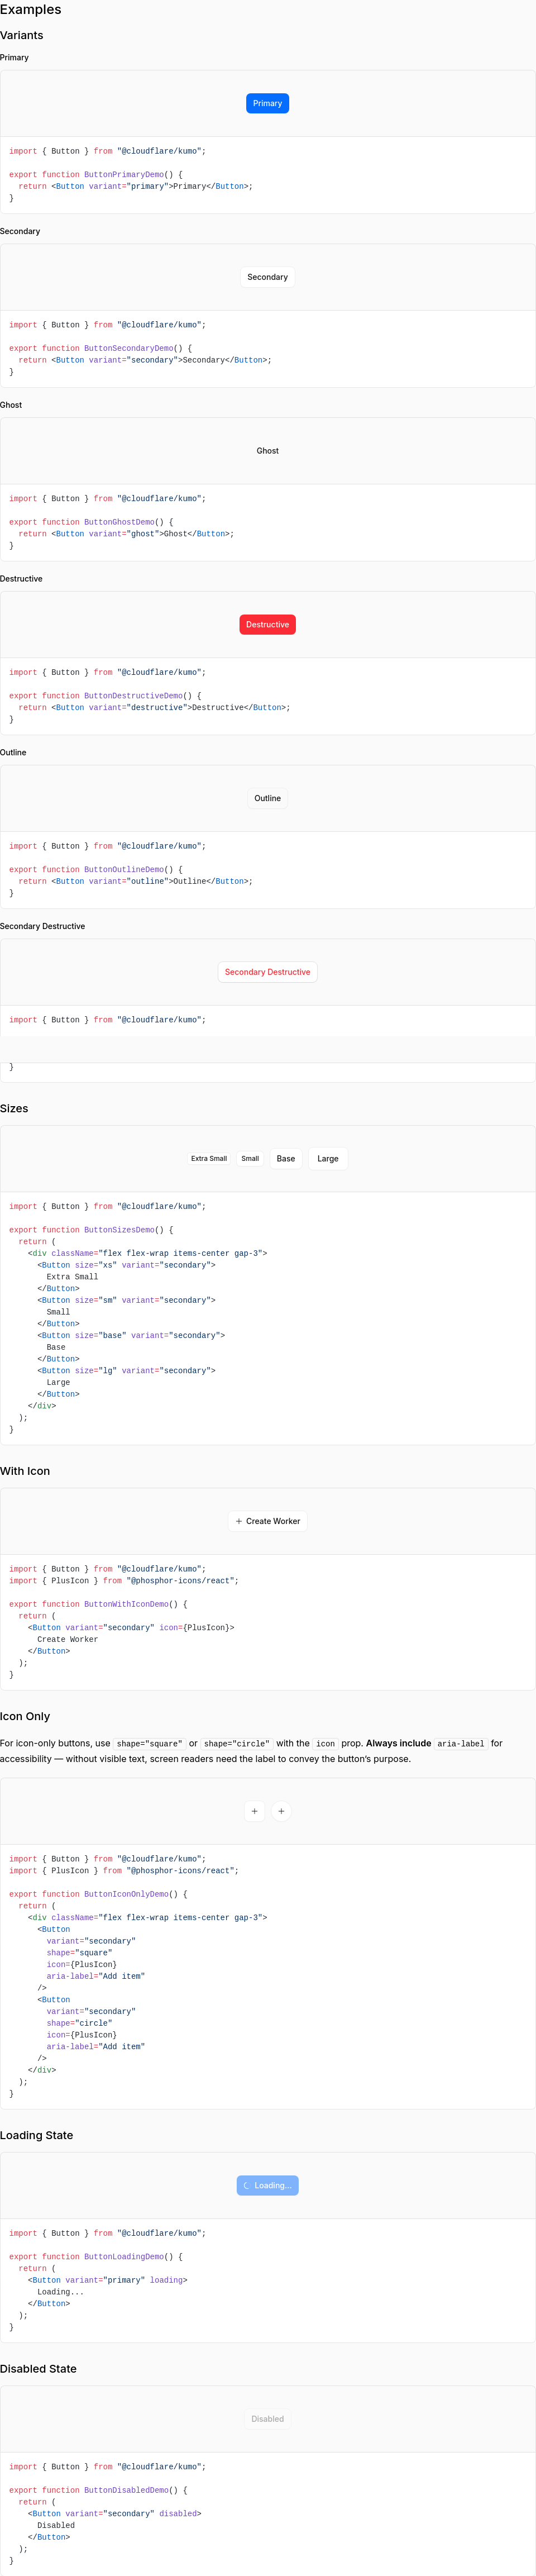Image resolution: width=536 pixels, height=2576 pixels.
Task: Click the square plus icon button
Action: 254,1810
